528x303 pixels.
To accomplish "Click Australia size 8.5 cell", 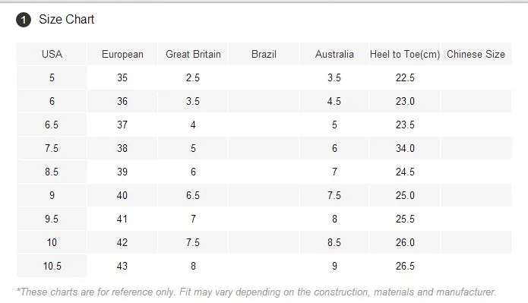I will pyautogui.click(x=334, y=242).
